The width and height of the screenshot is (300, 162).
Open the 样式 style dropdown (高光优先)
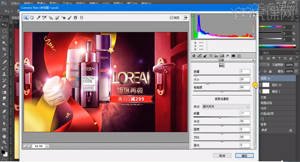(226, 106)
